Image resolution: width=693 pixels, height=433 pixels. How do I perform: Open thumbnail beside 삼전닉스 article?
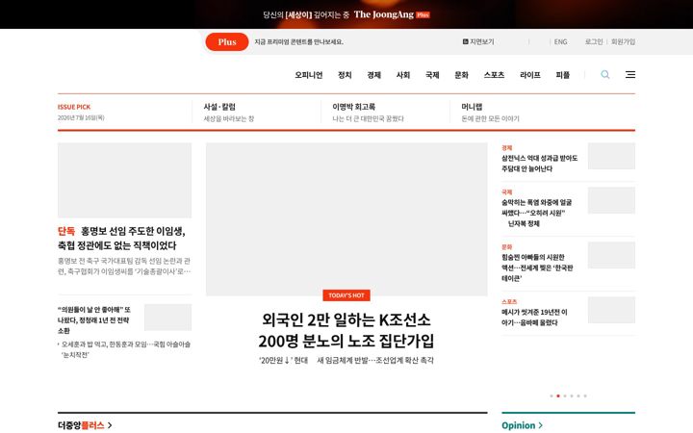click(611, 156)
